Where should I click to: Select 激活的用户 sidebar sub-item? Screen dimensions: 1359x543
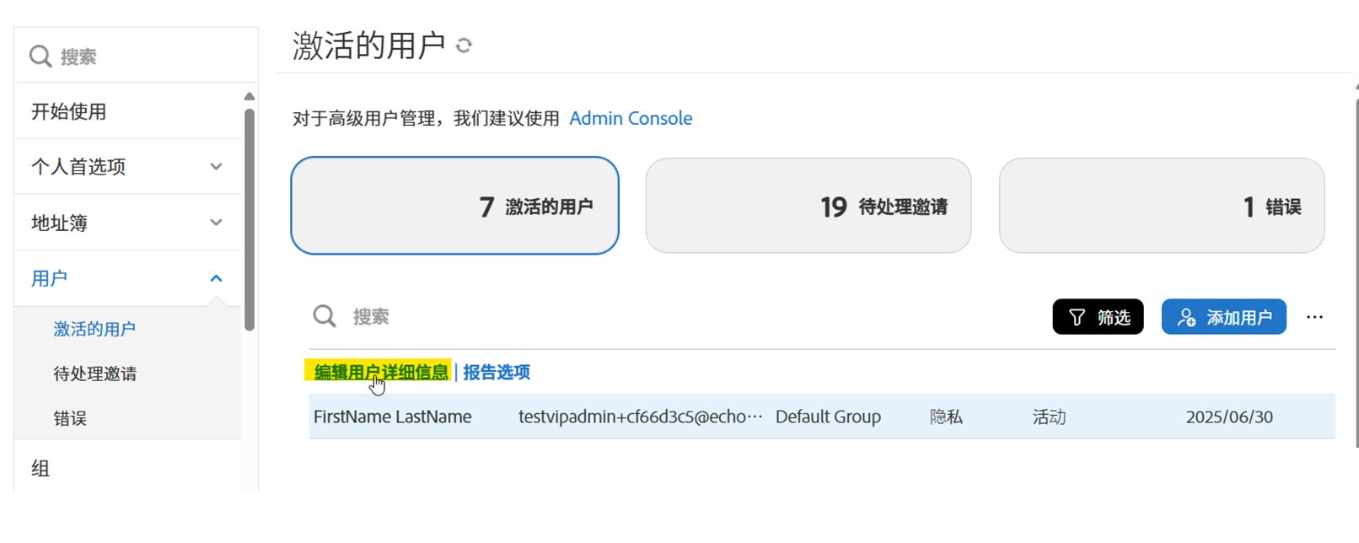pos(94,329)
